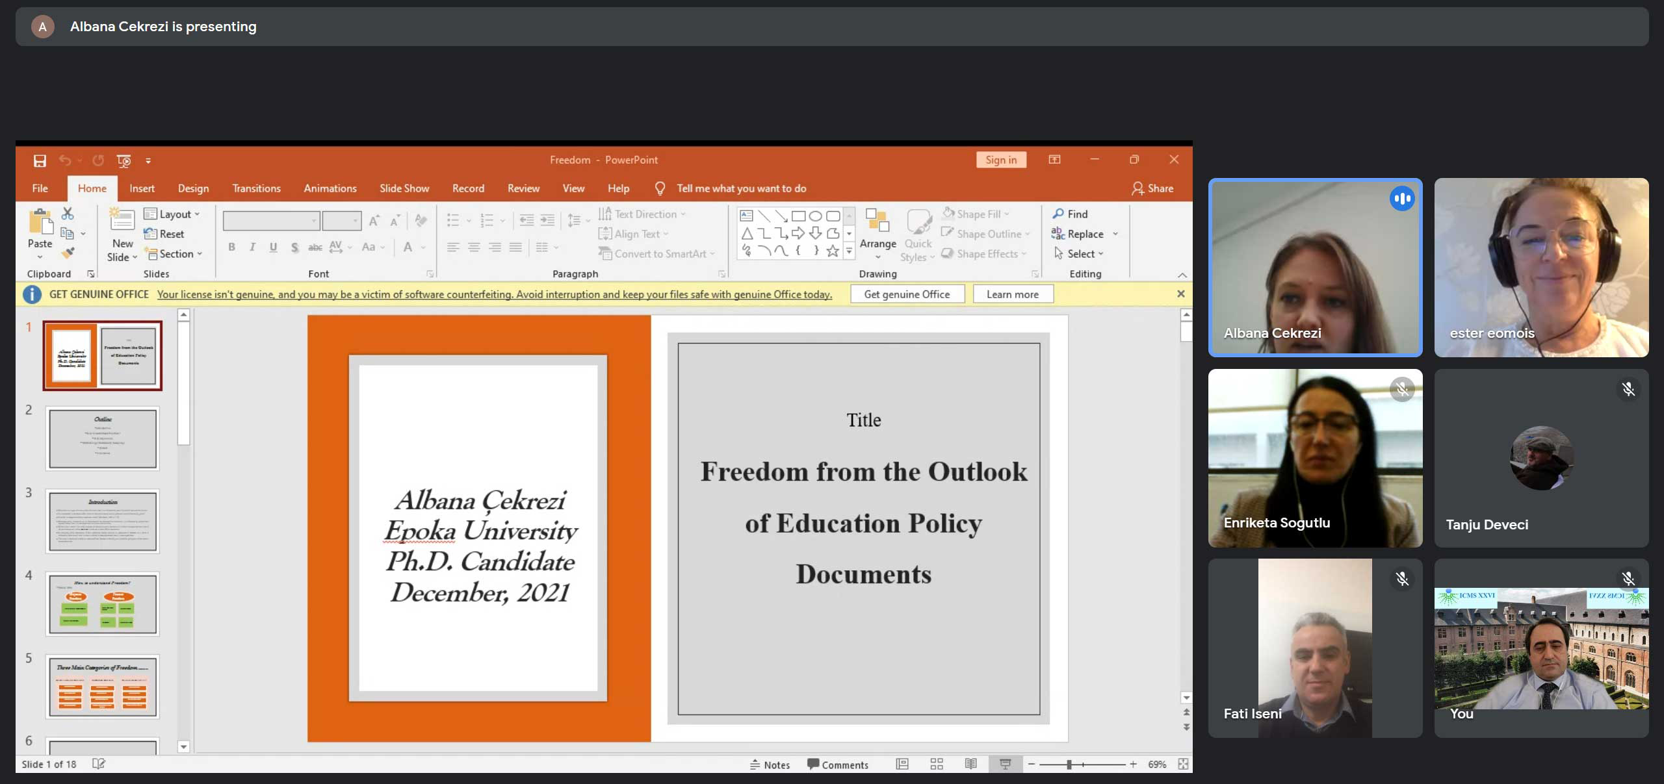Click the Save icon in title bar

(x=40, y=160)
